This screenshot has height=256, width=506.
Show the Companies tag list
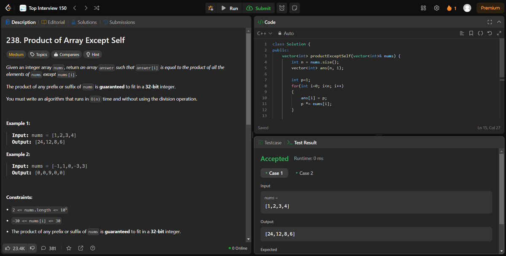pyautogui.click(x=66, y=54)
